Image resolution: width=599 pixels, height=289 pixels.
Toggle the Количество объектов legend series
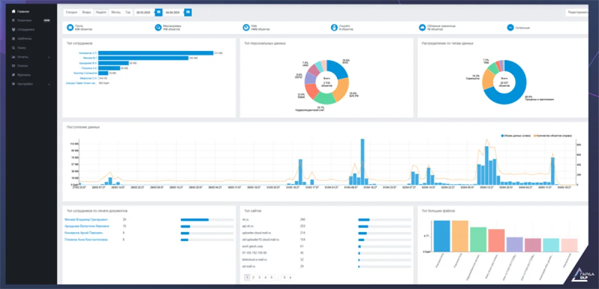[x=553, y=136]
